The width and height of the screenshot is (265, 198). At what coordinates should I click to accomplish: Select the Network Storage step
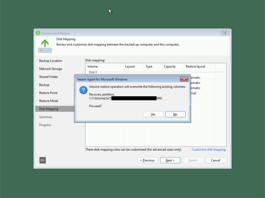(50, 69)
